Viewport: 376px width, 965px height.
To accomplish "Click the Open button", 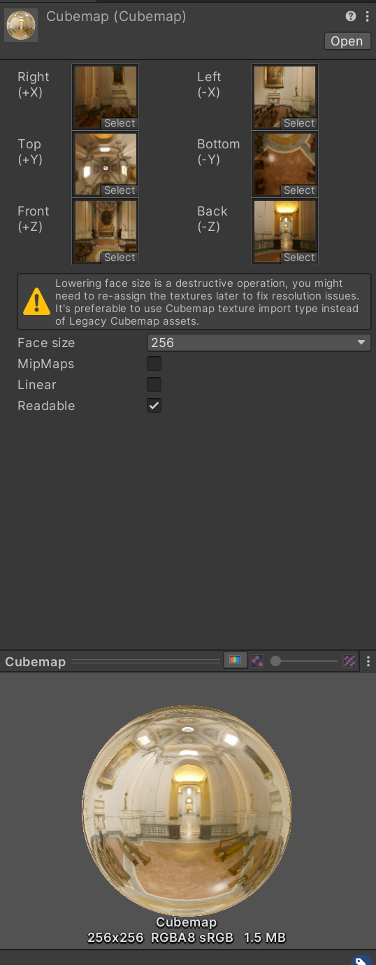I will pos(347,41).
